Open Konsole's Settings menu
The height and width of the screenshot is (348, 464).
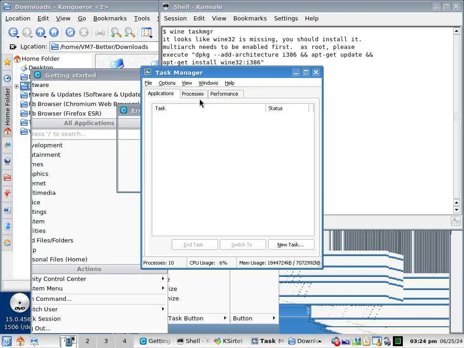[286, 18]
